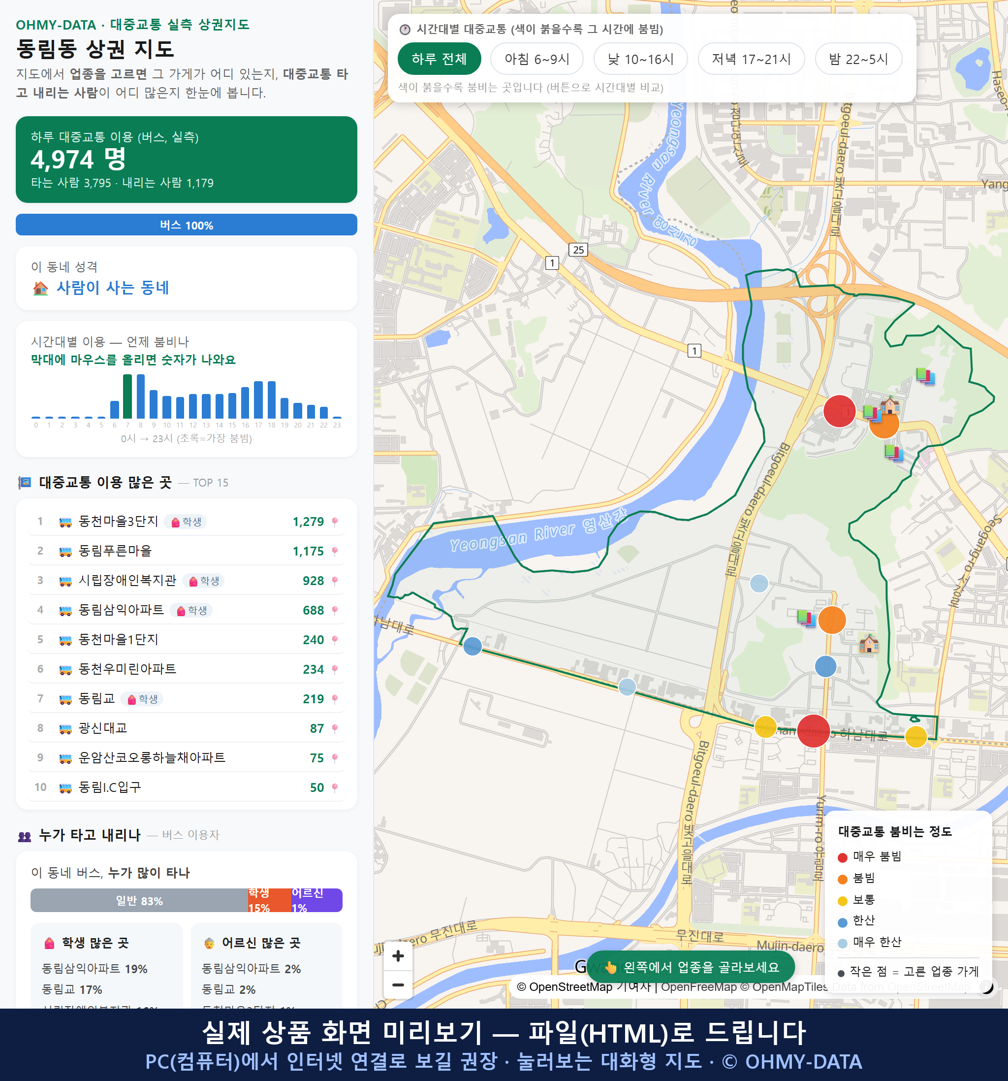The height and width of the screenshot is (1081, 1008).
Task: Click the bus icon beside 동림푸른마을
Action: click(x=65, y=552)
